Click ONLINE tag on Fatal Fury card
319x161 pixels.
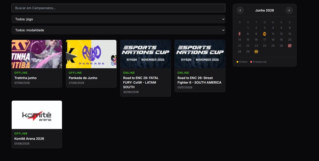(129, 73)
